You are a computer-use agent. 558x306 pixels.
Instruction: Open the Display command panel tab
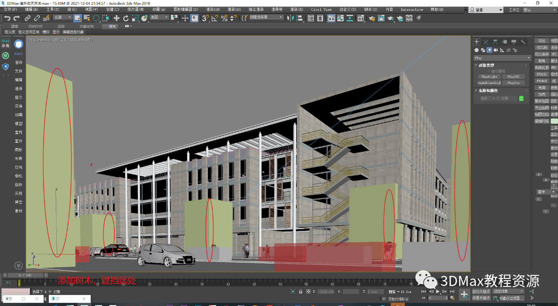pyautogui.click(x=514, y=42)
